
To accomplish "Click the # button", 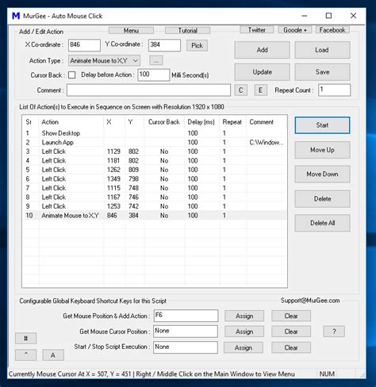I will click(26, 339).
